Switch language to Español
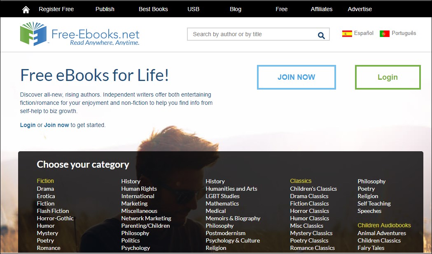The image size is (432, 254). (x=364, y=33)
